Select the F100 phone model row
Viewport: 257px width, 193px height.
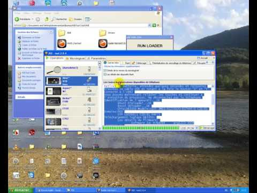[71, 101]
